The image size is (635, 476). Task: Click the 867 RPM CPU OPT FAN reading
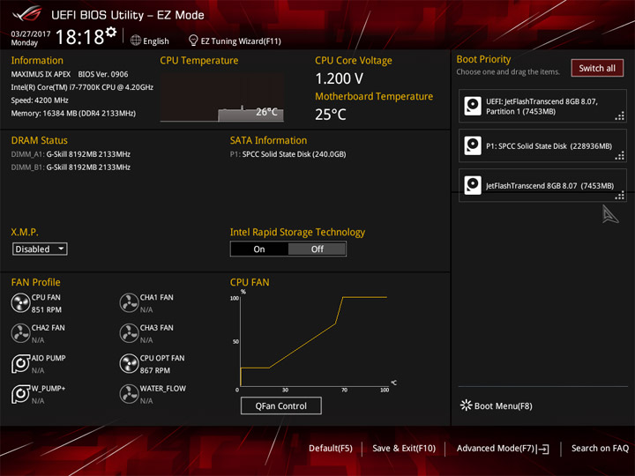tap(155, 370)
